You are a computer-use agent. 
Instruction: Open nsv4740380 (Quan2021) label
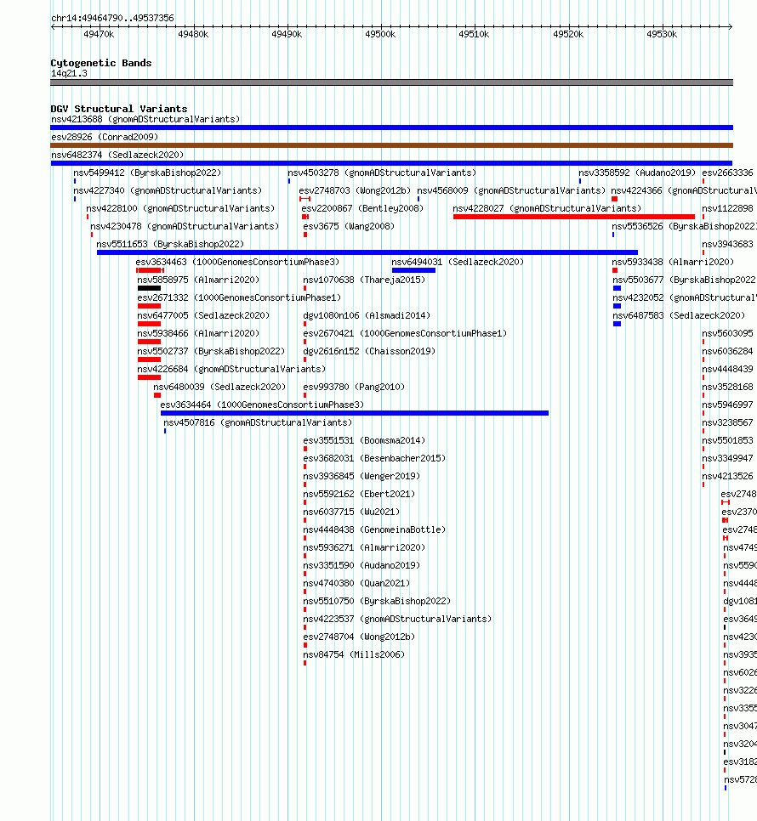point(356,583)
